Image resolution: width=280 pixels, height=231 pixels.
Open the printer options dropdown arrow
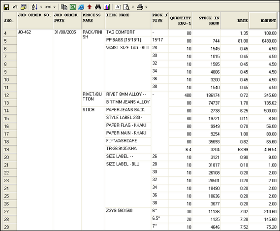pyautogui.click(x=146, y=7)
